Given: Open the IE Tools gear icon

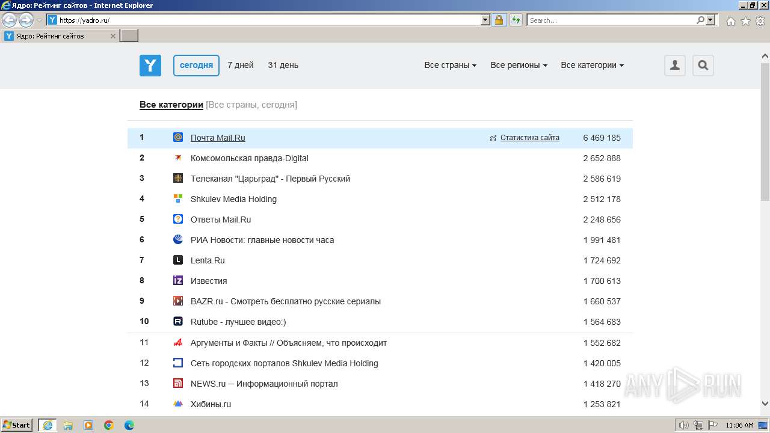Looking at the screenshot, I should pyautogui.click(x=760, y=21).
